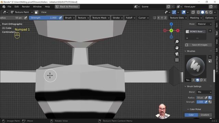The height and width of the screenshot is (123, 219).
Task: Select the Color button in Color Picker
Action: [x=191, y=115]
